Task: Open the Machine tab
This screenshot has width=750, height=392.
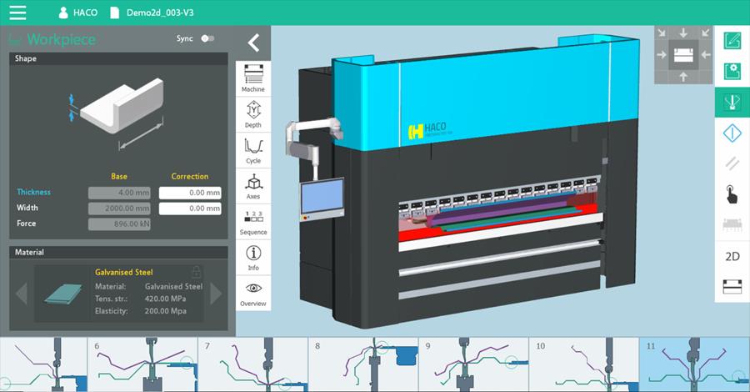Action: pyautogui.click(x=253, y=78)
